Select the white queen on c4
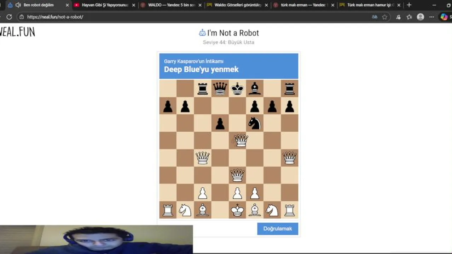The width and height of the screenshot is (452, 254). coord(203,158)
